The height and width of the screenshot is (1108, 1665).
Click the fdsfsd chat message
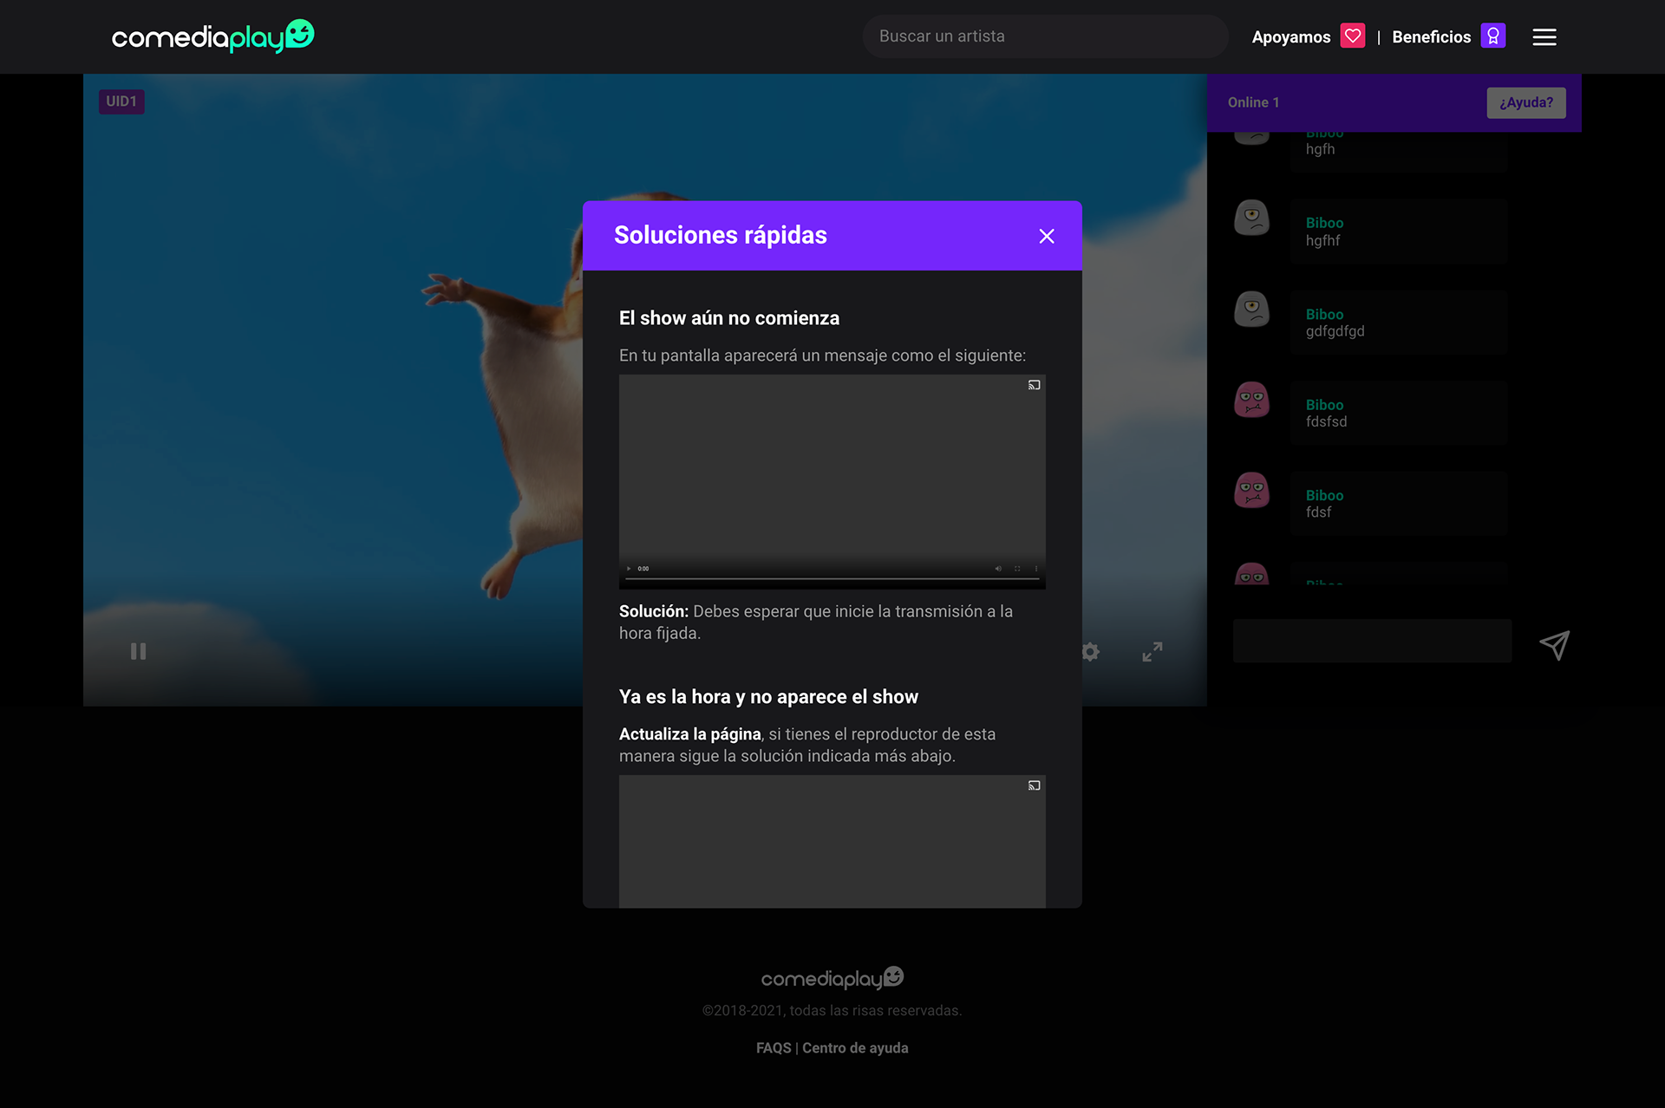coord(1326,421)
